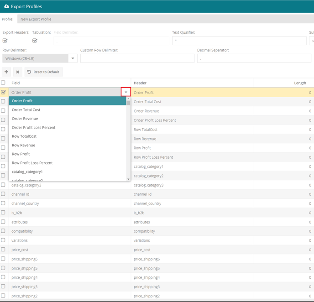This screenshot has height=302, width=314.
Task: Click the price_shipping6 field cell
Action: (70, 259)
